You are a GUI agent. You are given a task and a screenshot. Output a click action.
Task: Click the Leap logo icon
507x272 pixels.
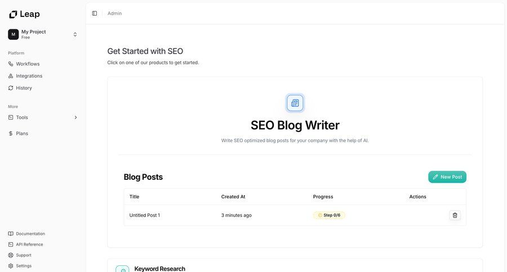[13, 14]
